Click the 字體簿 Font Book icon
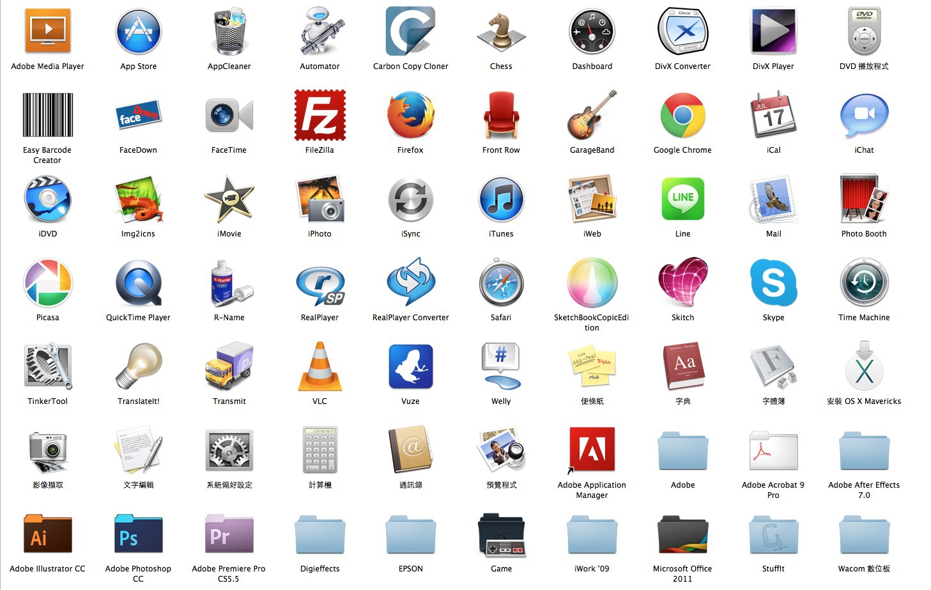This screenshot has height=590, width=931. point(774,366)
